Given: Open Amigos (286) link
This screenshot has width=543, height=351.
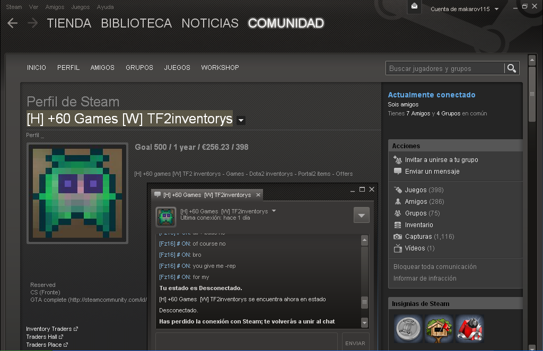Looking at the screenshot, I should click(x=425, y=202).
